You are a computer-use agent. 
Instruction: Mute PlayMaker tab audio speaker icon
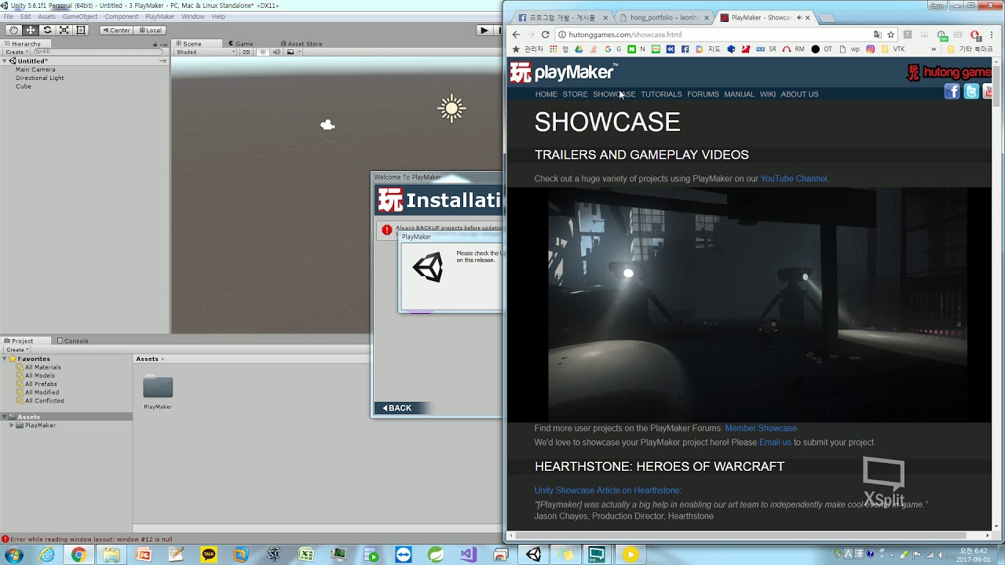[799, 17]
